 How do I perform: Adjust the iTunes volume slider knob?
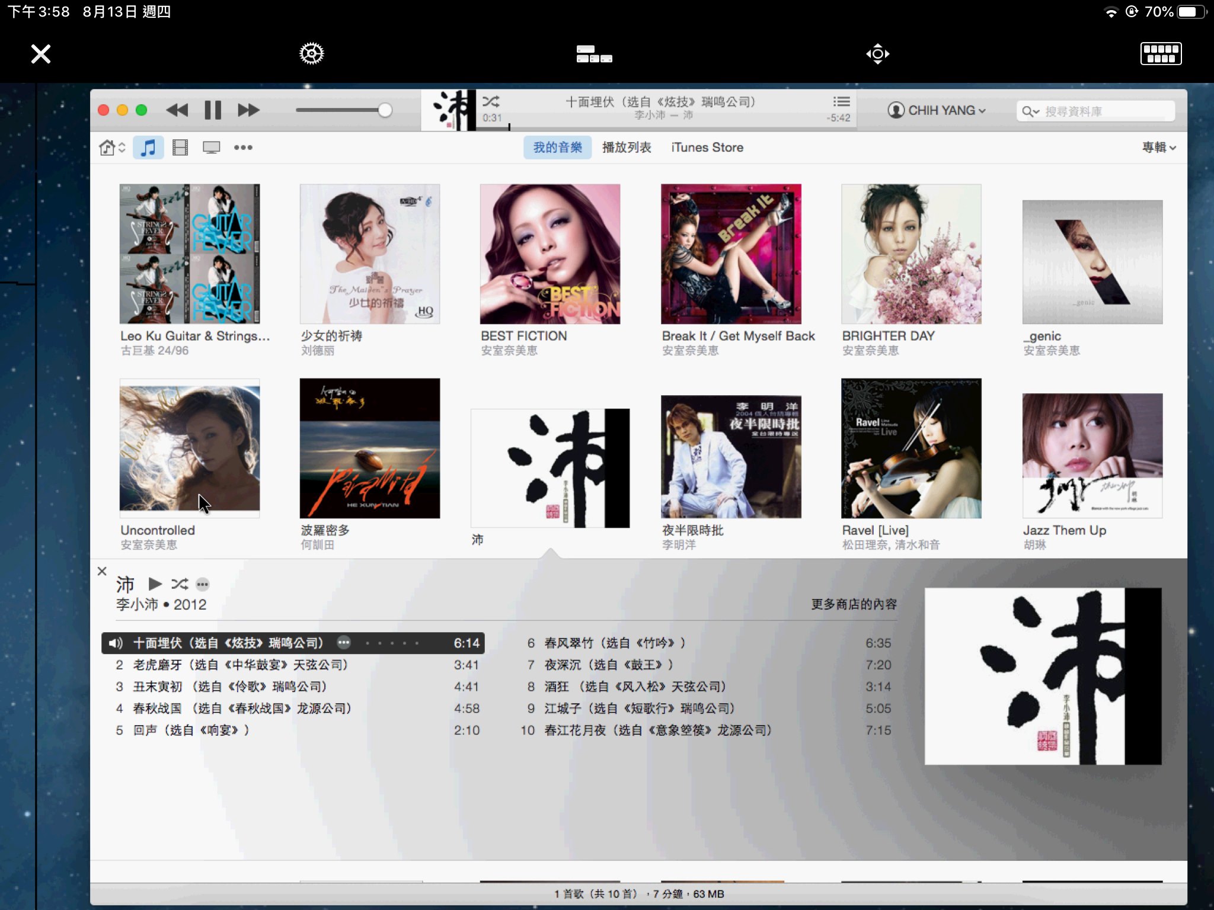click(x=385, y=110)
